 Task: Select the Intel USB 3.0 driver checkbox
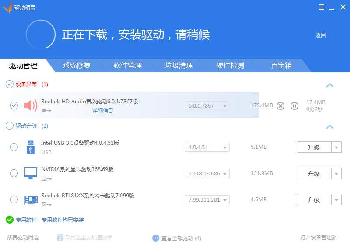14,147
